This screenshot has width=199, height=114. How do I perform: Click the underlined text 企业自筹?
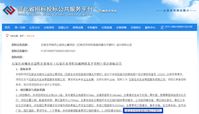click(x=88, y=80)
